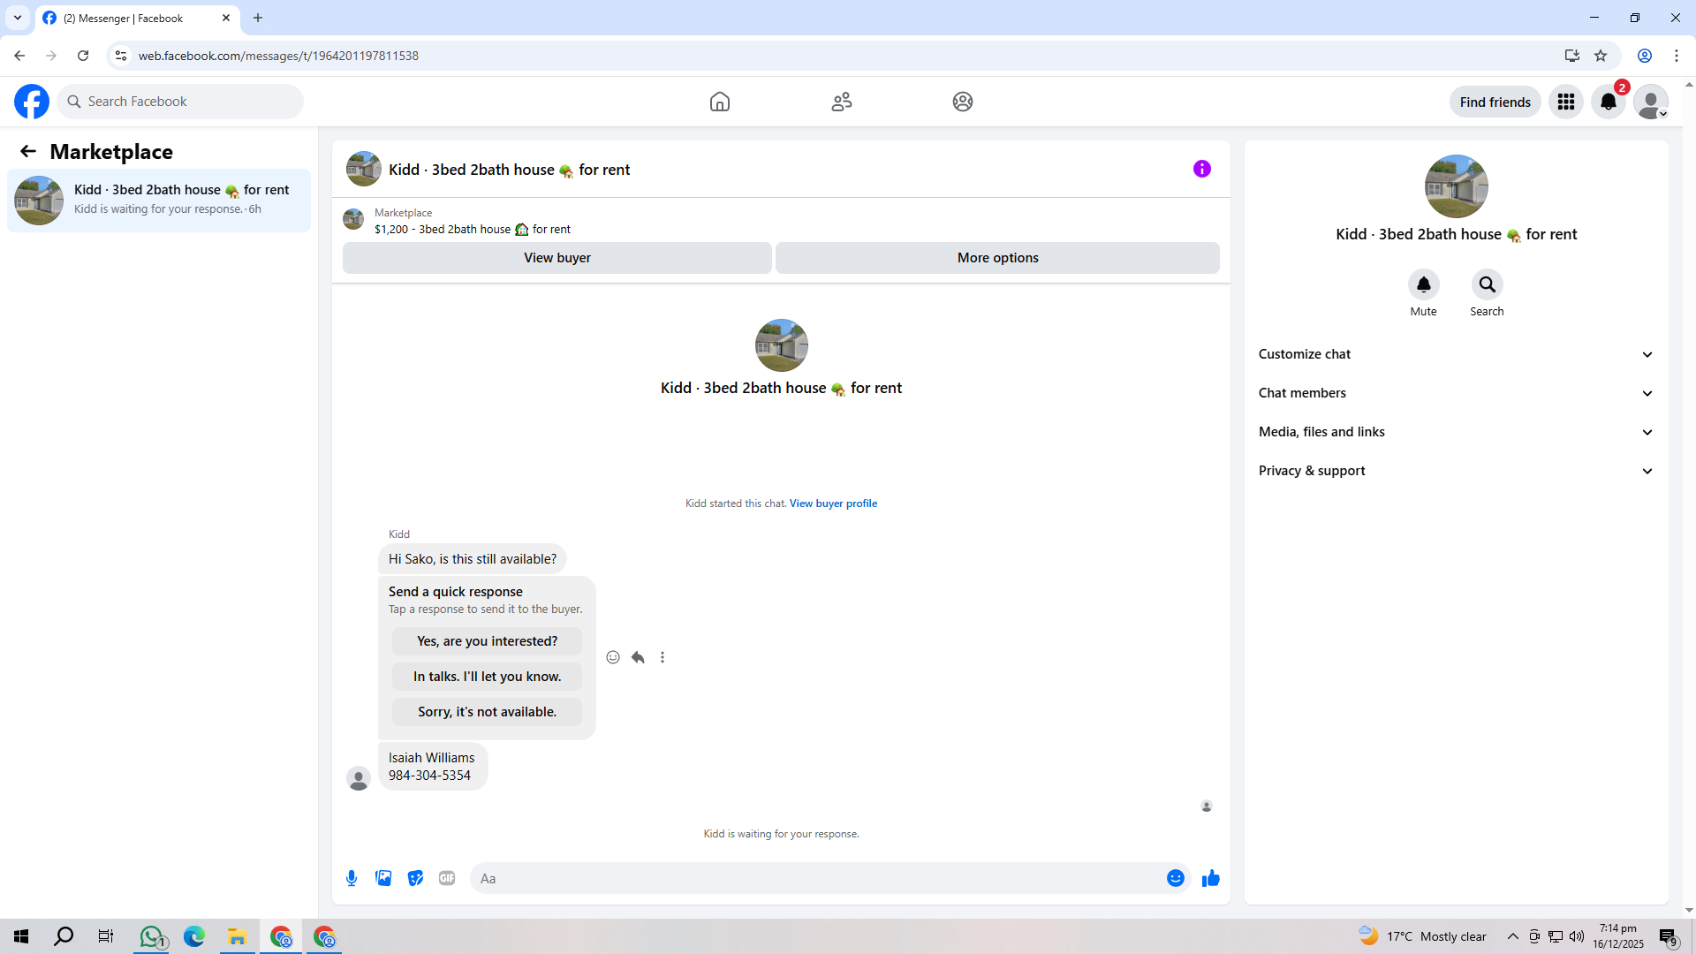The width and height of the screenshot is (1696, 954).
Task: Click the chat header house avatar
Action: click(x=364, y=169)
